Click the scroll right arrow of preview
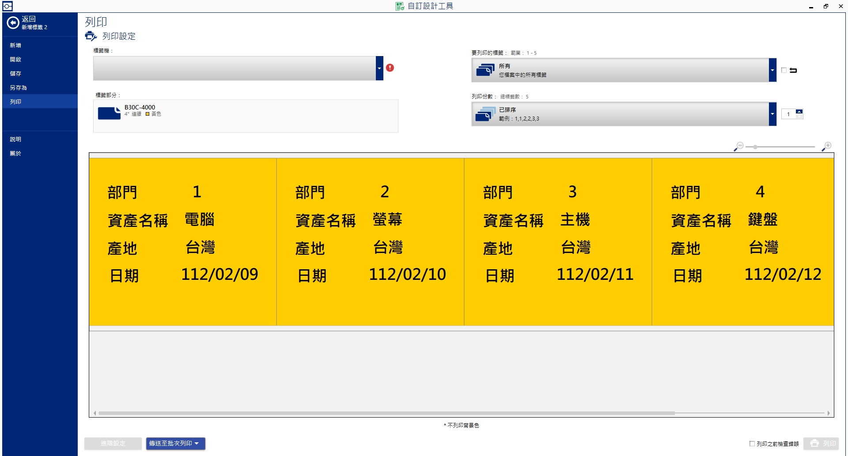Image resolution: width=848 pixels, height=456 pixels. coord(828,413)
